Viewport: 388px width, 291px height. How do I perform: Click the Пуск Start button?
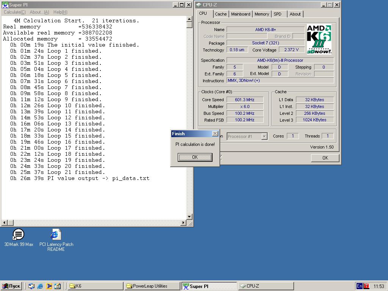pyautogui.click(x=11, y=286)
